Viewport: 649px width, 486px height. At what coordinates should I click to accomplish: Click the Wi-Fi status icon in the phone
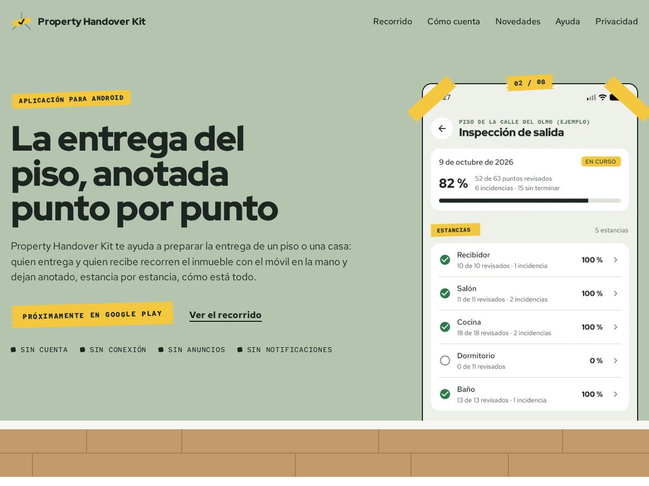pos(602,97)
